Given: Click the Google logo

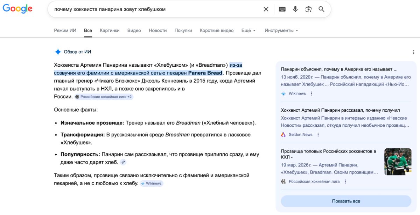Looking at the screenshot, I should pos(17,9).
